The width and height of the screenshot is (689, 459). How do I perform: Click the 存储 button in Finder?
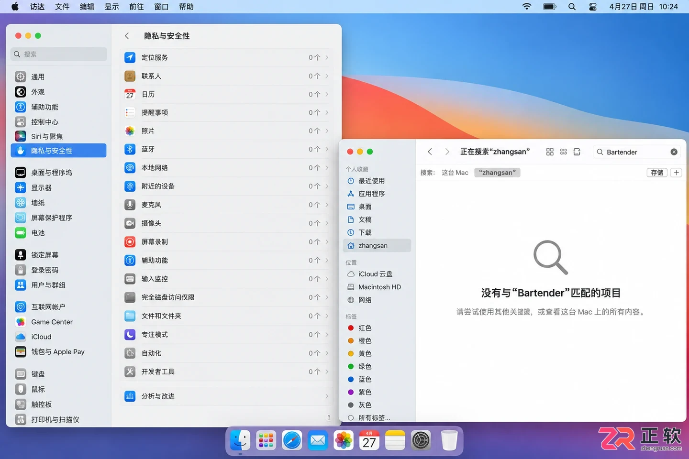pyautogui.click(x=657, y=173)
